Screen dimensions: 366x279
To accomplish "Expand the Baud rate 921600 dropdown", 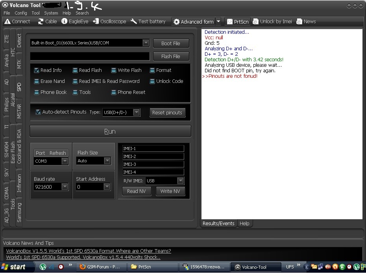I will click(65, 187).
